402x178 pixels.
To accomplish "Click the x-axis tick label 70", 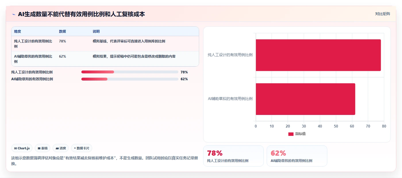I will click(x=368, y=126).
